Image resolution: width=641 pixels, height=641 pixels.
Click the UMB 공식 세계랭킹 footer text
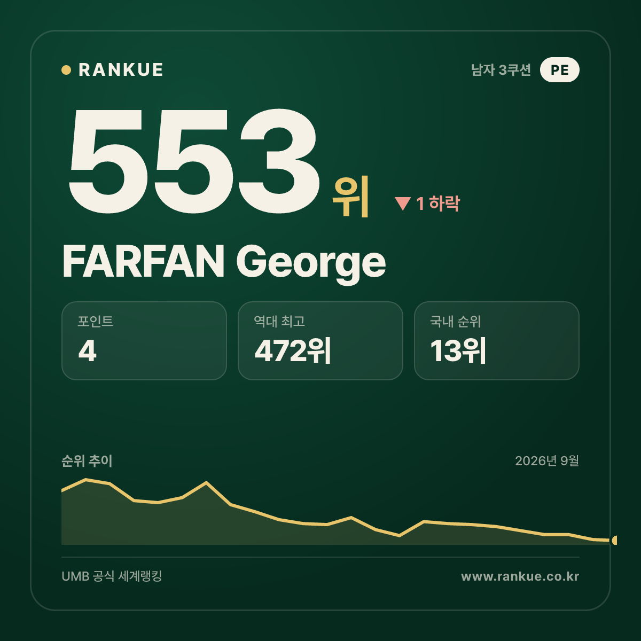coord(112,576)
